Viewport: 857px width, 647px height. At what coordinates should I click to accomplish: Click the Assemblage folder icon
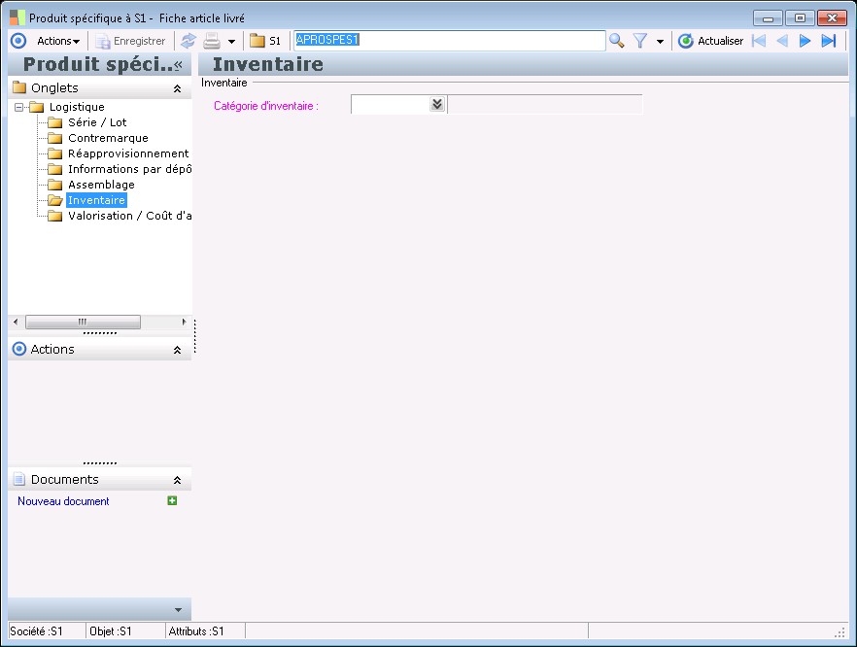click(x=54, y=185)
